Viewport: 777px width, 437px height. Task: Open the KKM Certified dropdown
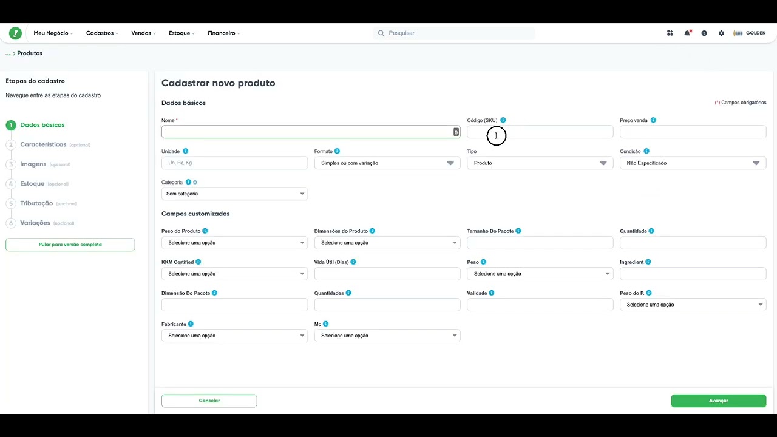click(234, 274)
